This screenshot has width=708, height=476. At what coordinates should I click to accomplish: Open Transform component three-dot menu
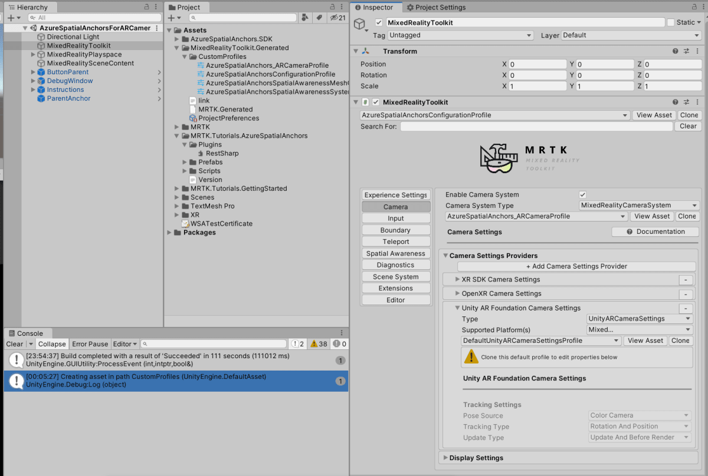coord(697,51)
